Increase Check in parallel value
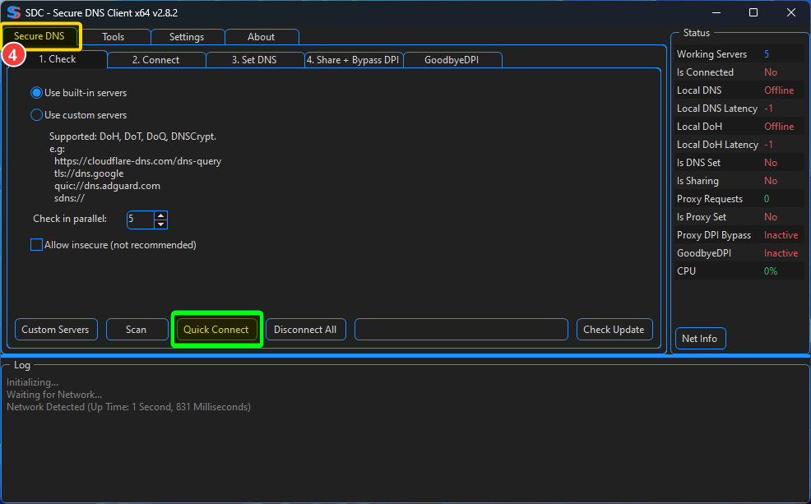 tap(161, 215)
